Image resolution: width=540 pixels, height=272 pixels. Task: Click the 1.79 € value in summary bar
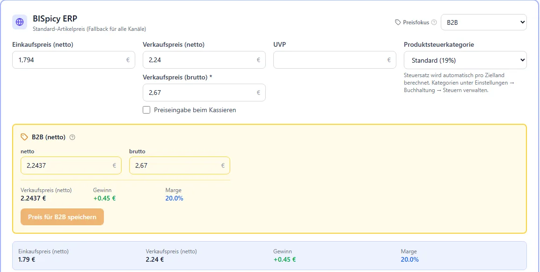(27, 259)
